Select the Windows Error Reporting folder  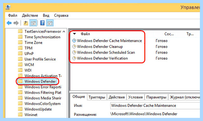click(43, 87)
